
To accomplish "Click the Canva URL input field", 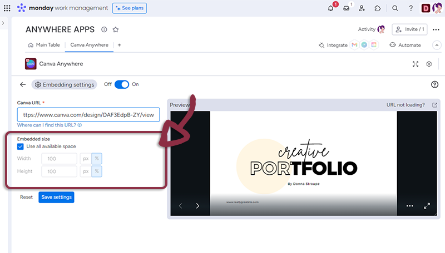I will tap(89, 115).
